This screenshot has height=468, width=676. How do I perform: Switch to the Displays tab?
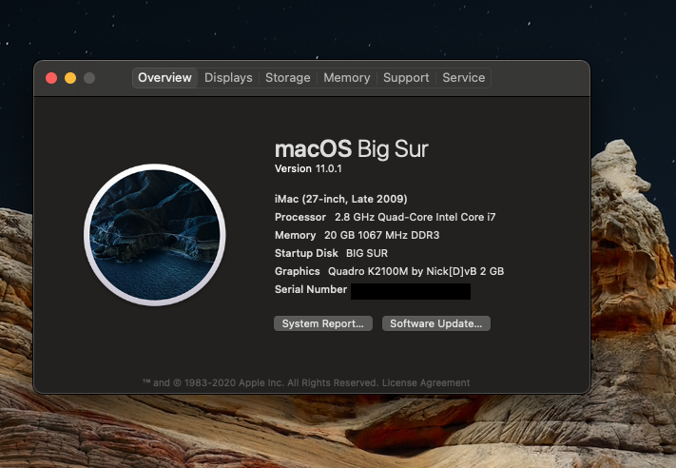(228, 78)
